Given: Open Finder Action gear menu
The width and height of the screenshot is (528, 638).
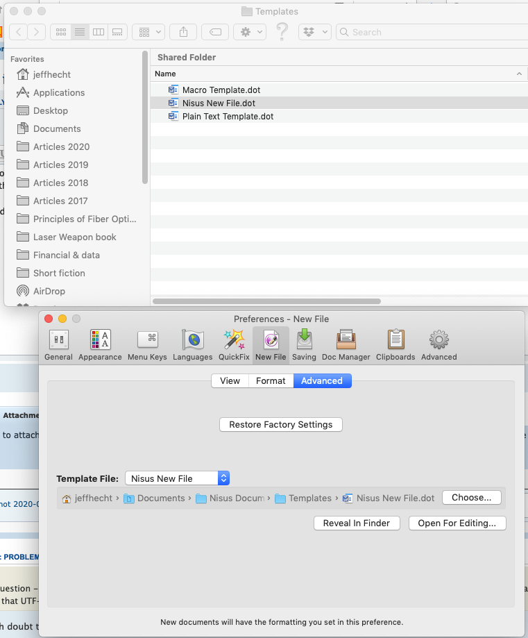Looking at the screenshot, I should point(250,32).
